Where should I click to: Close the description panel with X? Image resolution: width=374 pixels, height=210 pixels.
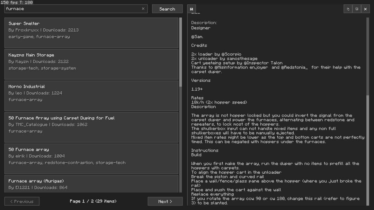pyautogui.click(x=365, y=9)
